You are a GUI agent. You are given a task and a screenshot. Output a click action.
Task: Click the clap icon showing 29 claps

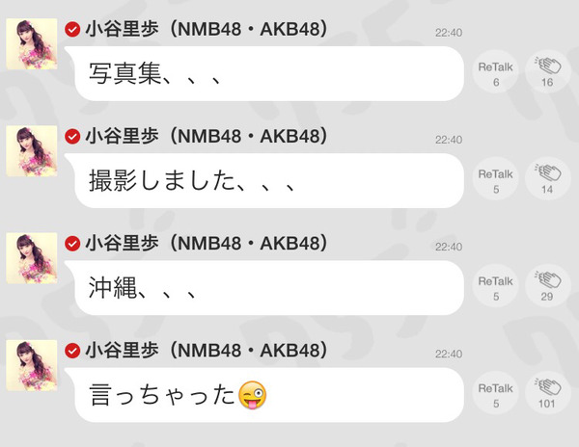click(547, 286)
